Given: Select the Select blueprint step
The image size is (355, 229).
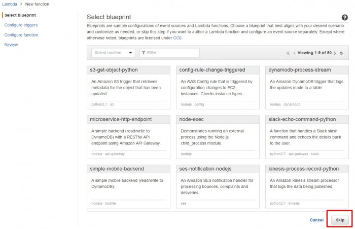Looking at the screenshot, I should click(x=20, y=15).
